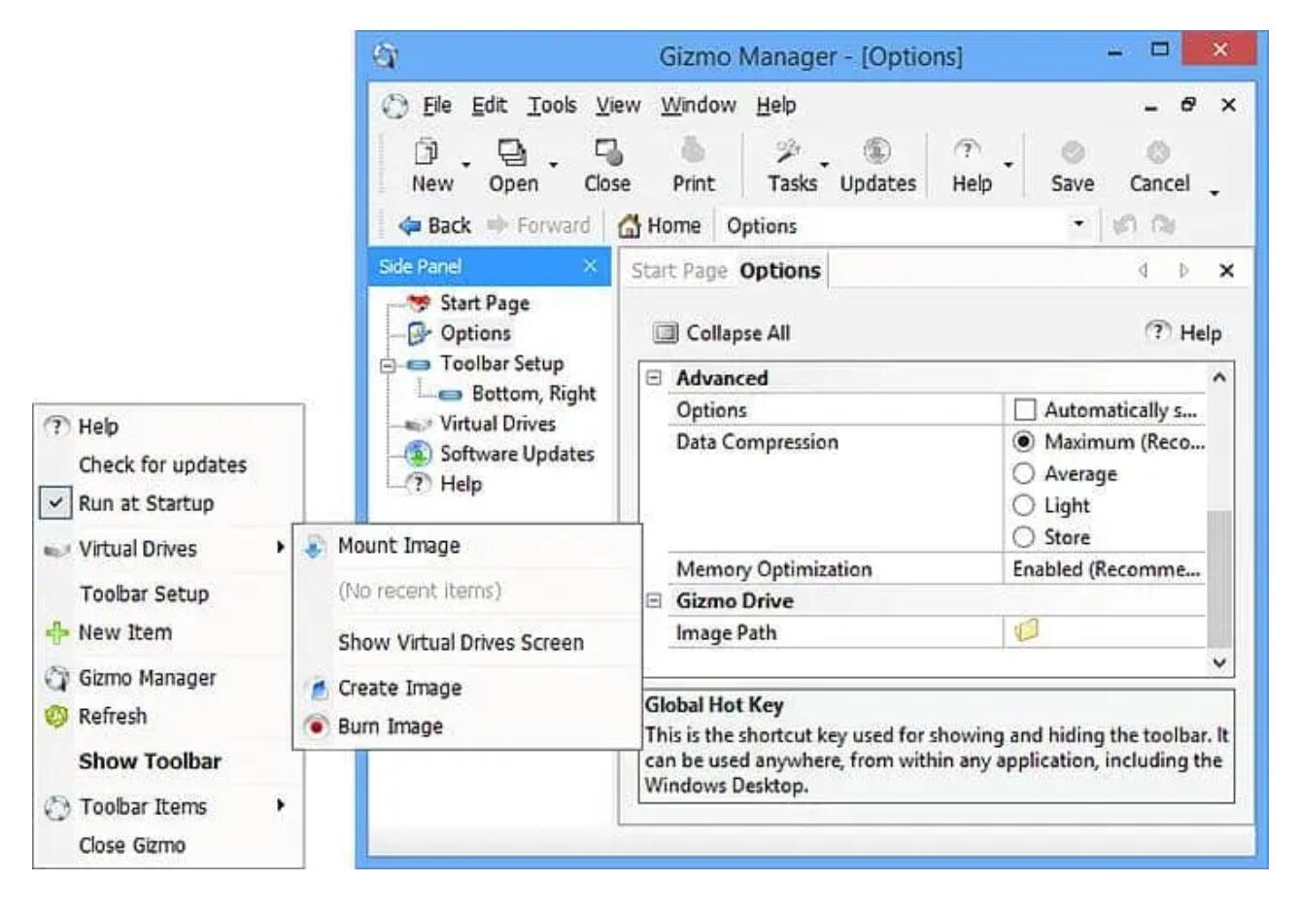
Task: Select Maximum data compression radio
Action: click(1023, 442)
